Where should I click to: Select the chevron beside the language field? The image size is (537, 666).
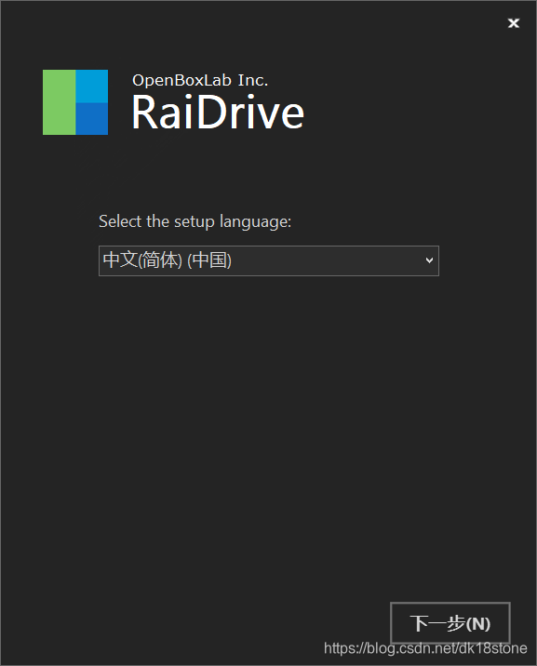(x=429, y=260)
